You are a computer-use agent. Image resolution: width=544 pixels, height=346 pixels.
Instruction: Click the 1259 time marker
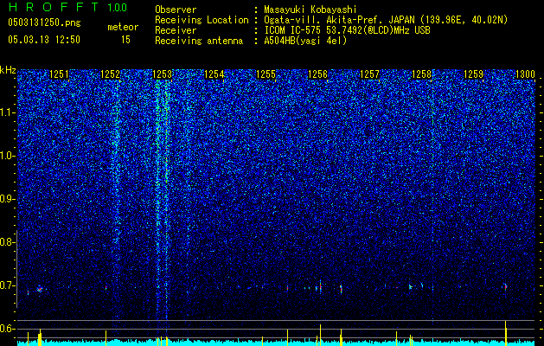click(x=474, y=74)
